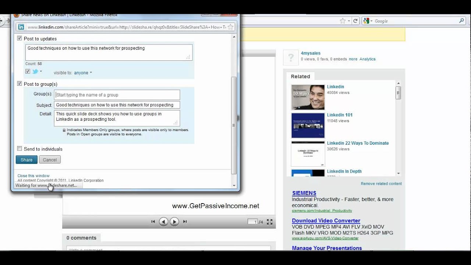The height and width of the screenshot is (265, 471).
Task: Click the lock icon for Members Only groups
Action: click(64, 130)
